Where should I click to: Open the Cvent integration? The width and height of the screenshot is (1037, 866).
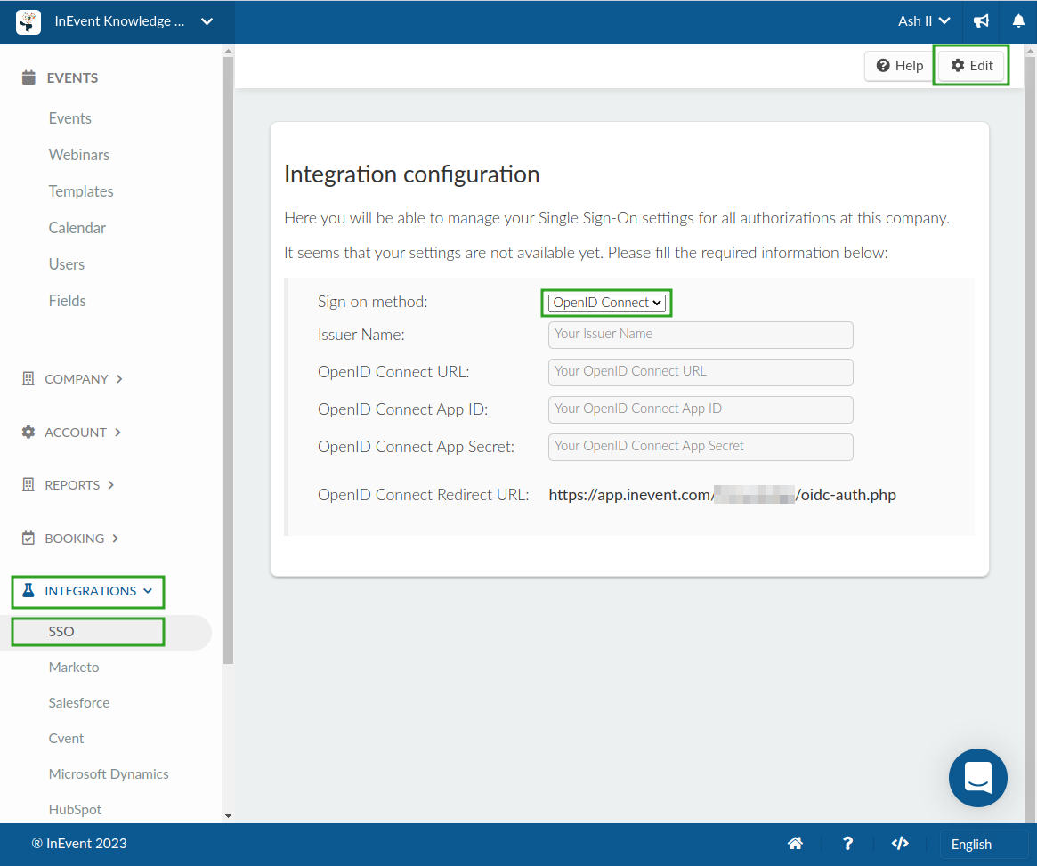point(66,739)
